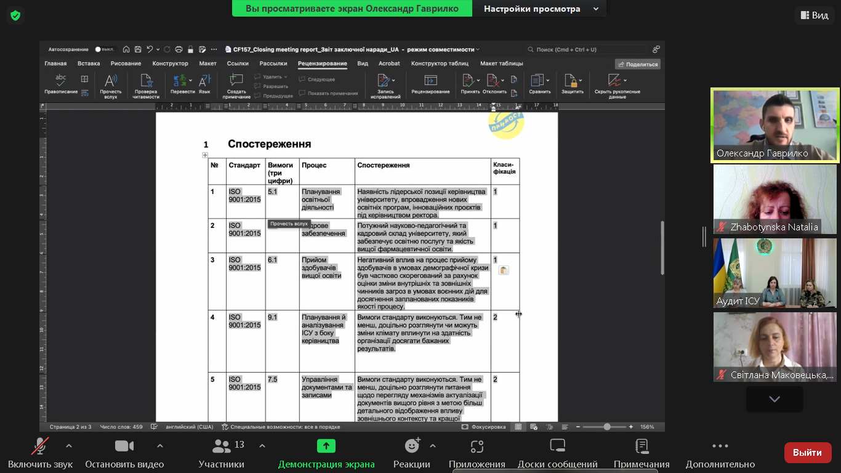Open video options arrow beside camera

click(160, 446)
